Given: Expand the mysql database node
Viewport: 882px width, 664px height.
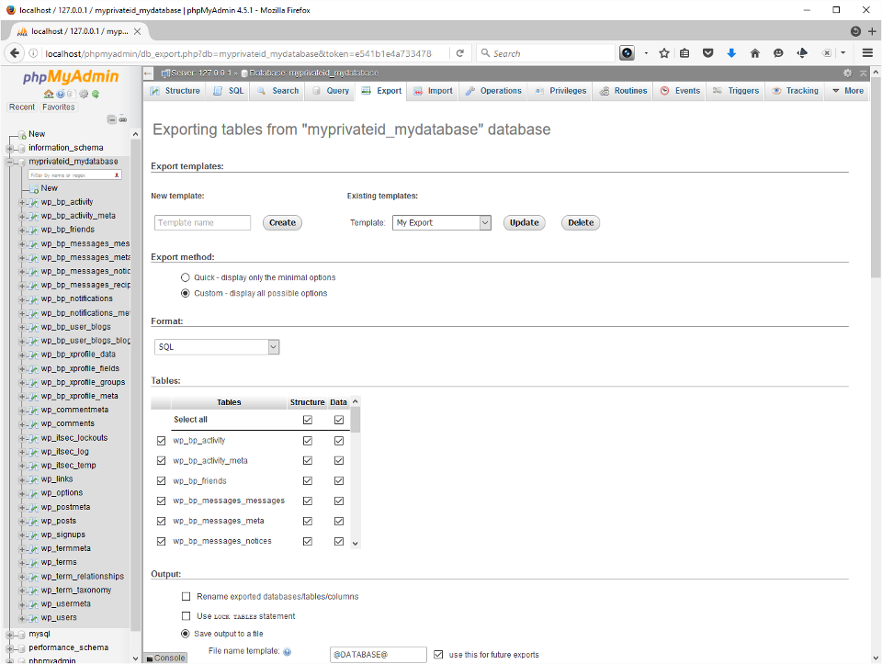Looking at the screenshot, I should pos(9,635).
